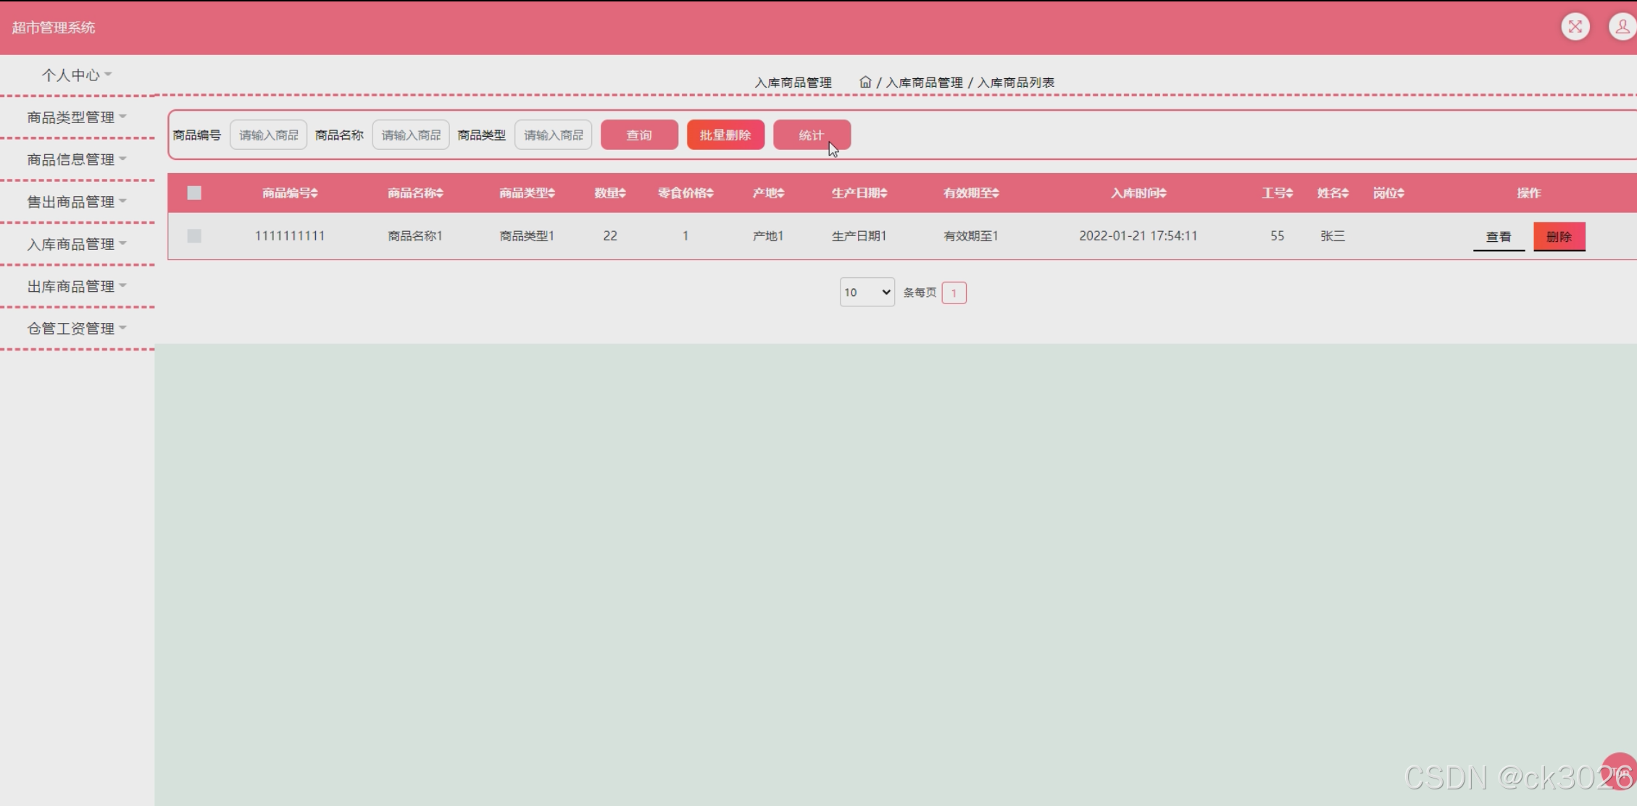Expand the 个人中心 menu
Image resolution: width=1637 pixels, height=806 pixels.
76,75
